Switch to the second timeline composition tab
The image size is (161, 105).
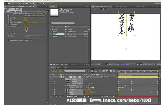[x=59, y=67]
